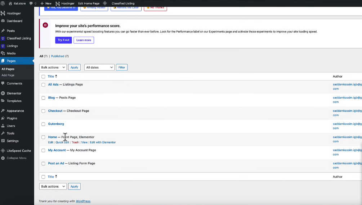
Task: Open the bottom Bulk actions dropdown
Action: 53,186
